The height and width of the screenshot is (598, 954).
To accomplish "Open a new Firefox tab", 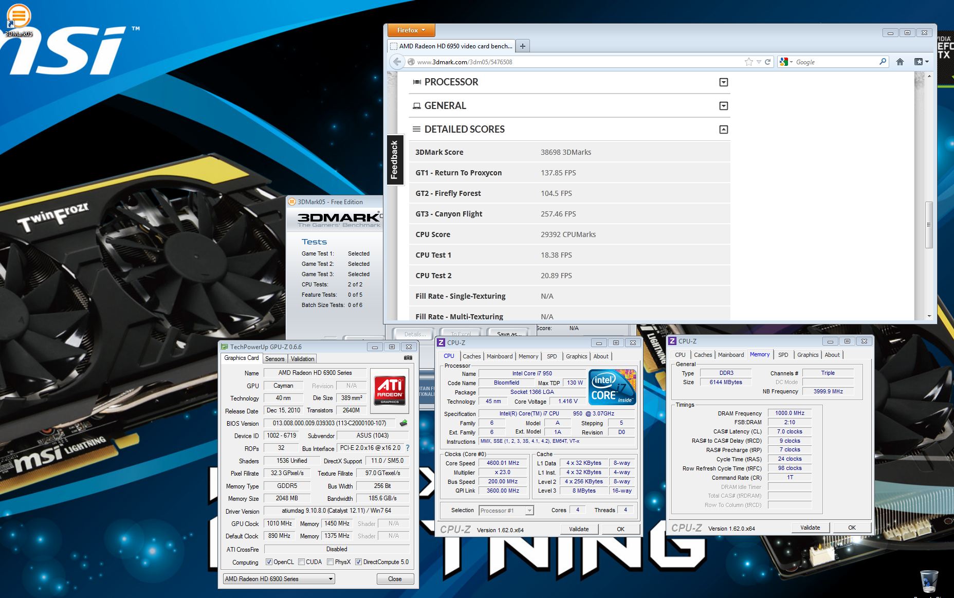I will 522,46.
